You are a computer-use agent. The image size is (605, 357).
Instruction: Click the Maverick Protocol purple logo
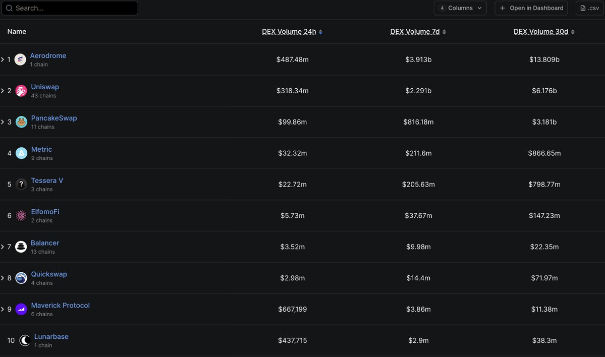coord(21,309)
